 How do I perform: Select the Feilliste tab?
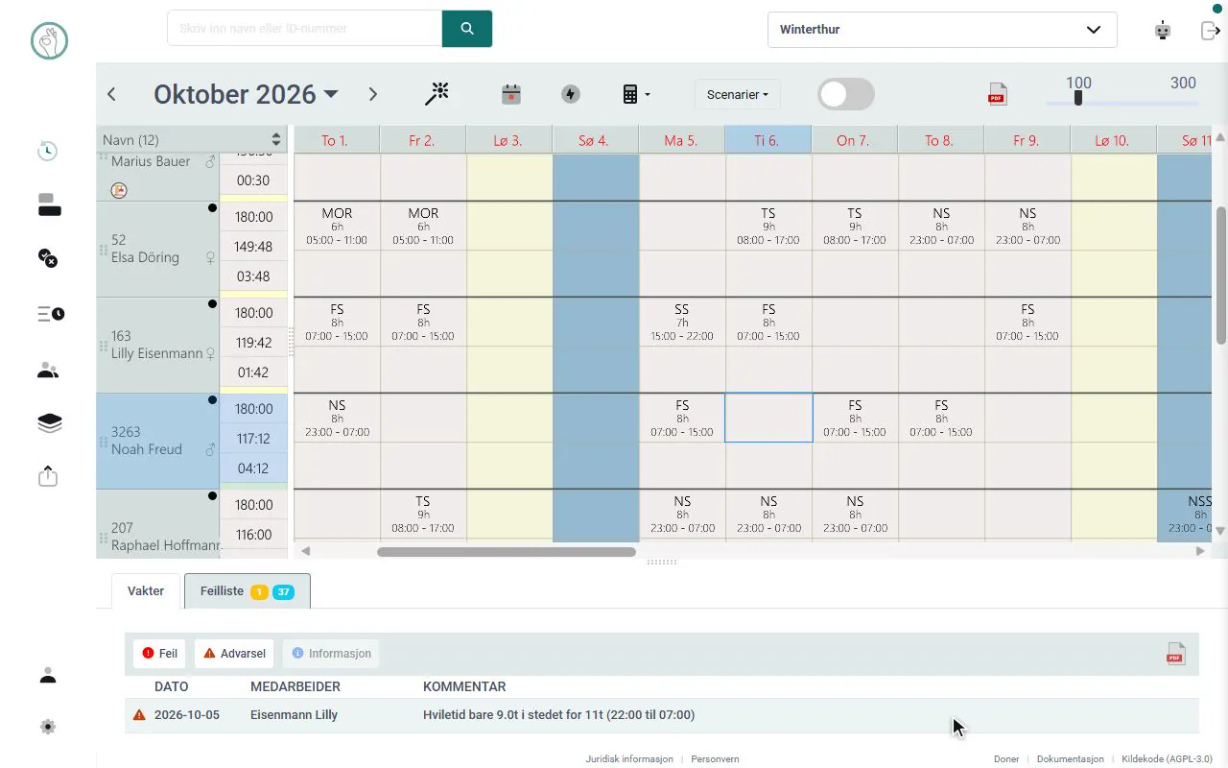(x=248, y=591)
